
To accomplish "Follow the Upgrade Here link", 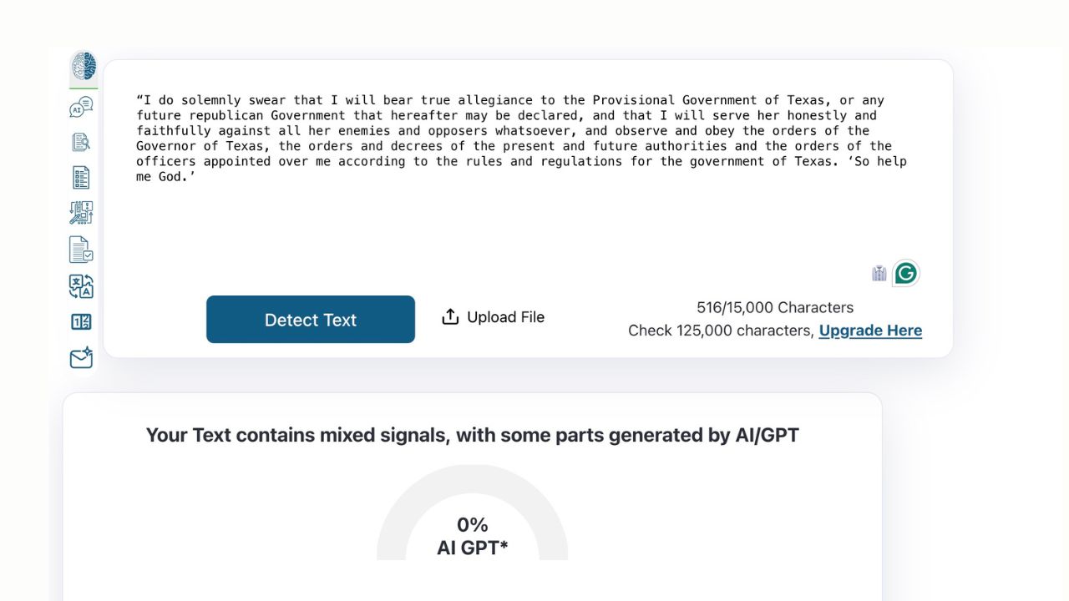I will [x=870, y=331].
